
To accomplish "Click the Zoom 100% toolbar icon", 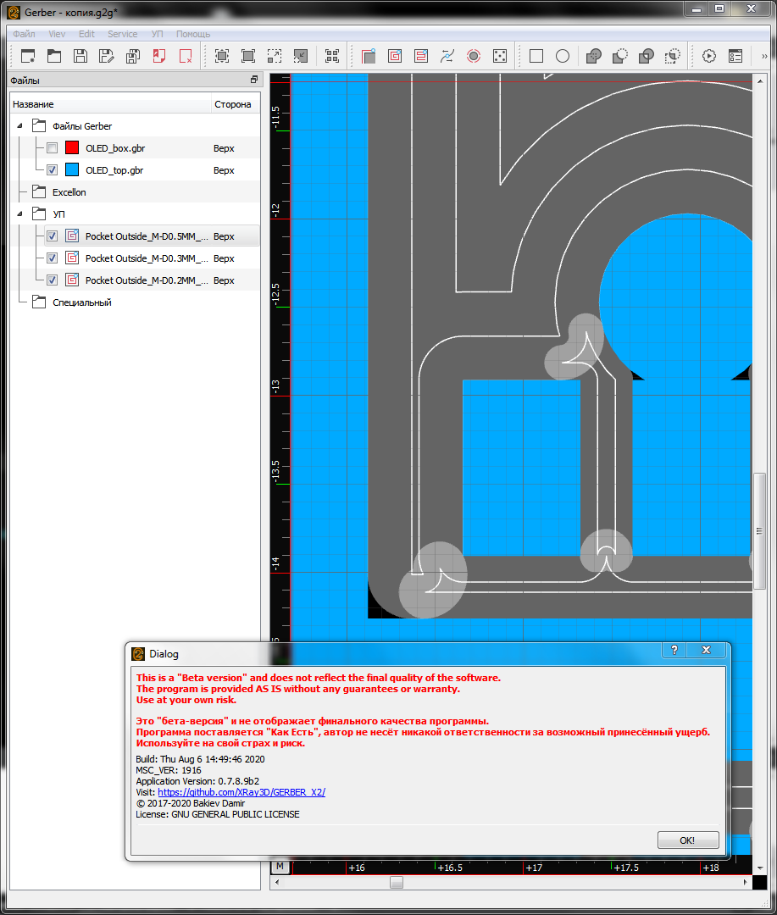I will coord(248,56).
